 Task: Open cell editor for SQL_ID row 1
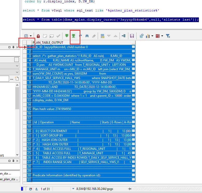click(x=133, y=47)
